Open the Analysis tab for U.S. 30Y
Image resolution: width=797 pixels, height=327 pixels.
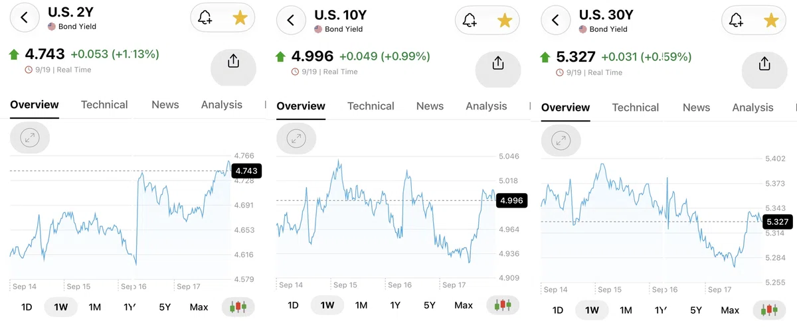pyautogui.click(x=753, y=107)
